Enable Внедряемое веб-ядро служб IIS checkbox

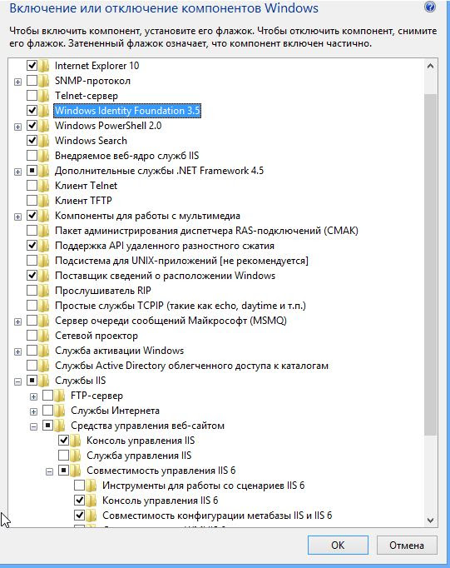[x=32, y=156]
